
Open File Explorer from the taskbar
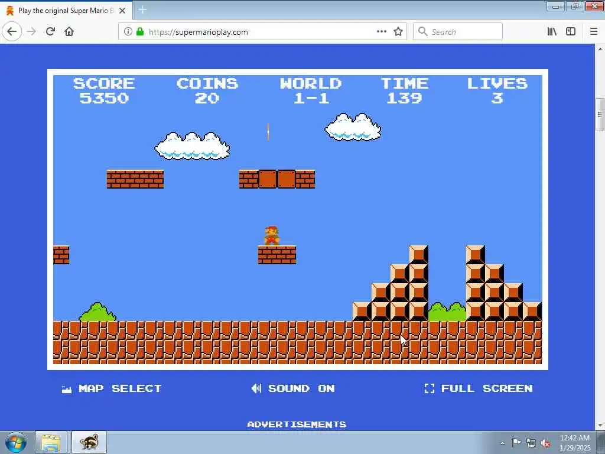[51, 443]
